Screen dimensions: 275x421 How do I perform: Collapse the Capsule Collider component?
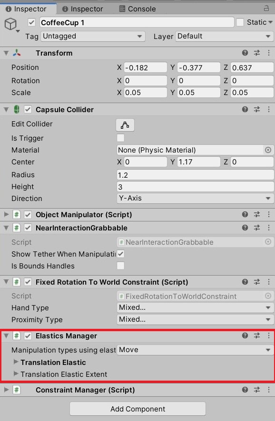[x=6, y=110]
